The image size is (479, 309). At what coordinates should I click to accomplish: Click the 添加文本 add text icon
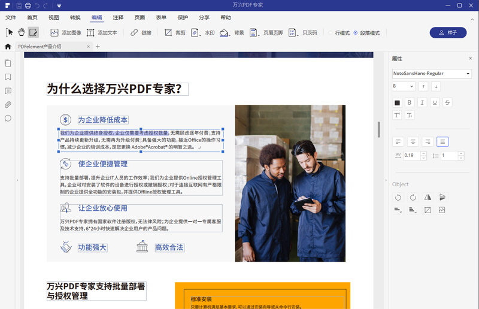point(90,32)
